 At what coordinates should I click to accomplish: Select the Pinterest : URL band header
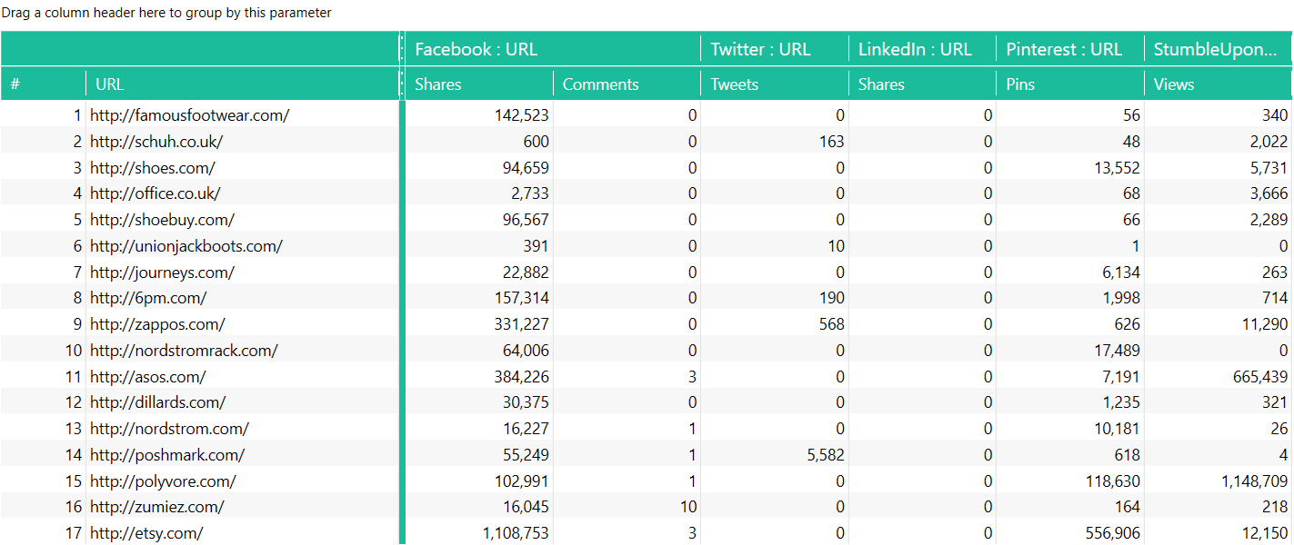point(1069,49)
